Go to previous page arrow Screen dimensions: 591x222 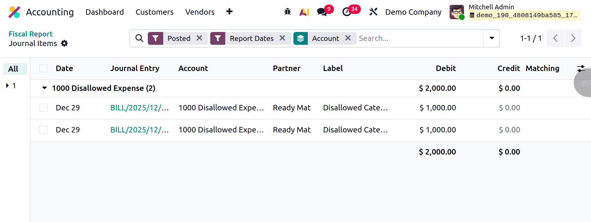pos(555,38)
